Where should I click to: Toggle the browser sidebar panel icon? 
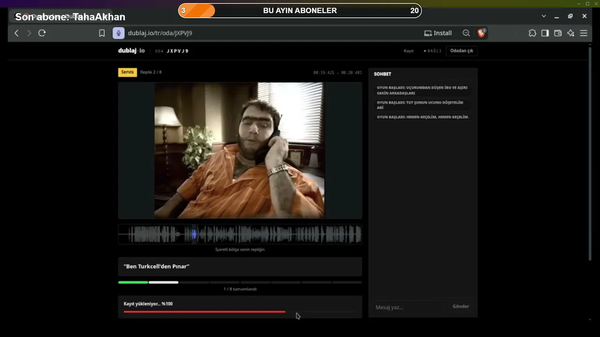[545, 33]
